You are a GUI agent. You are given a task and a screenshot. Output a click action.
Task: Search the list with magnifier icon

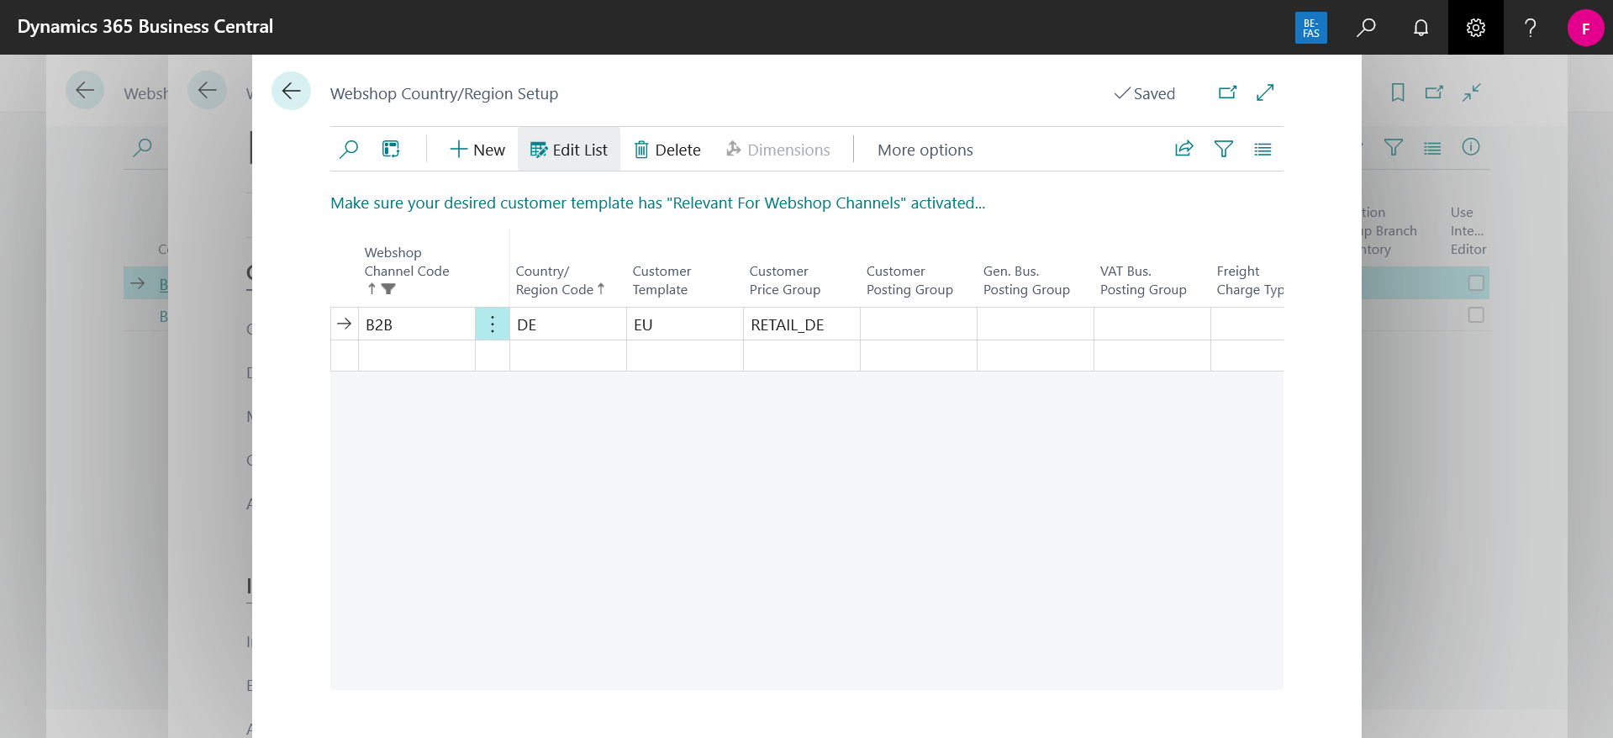tap(348, 150)
